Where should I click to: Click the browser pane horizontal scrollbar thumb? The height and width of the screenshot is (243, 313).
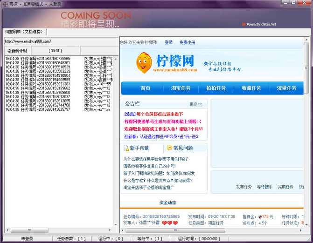coord(175,230)
